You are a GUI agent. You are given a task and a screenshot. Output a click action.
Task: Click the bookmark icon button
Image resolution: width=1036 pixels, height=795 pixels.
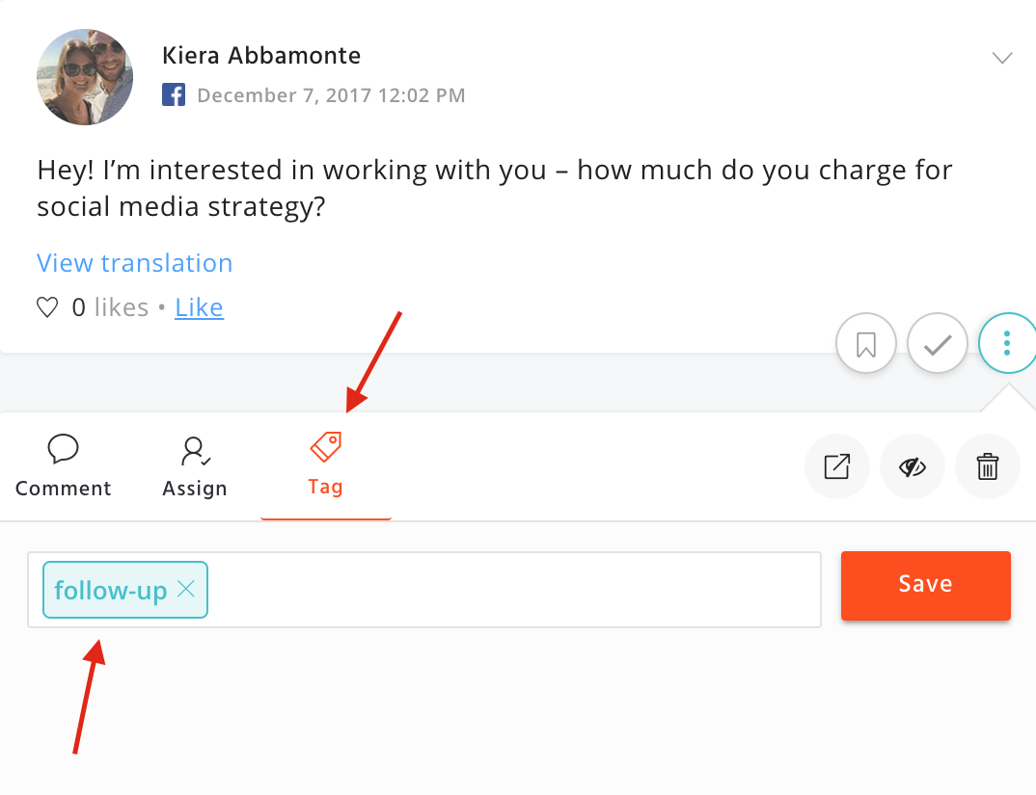point(865,343)
